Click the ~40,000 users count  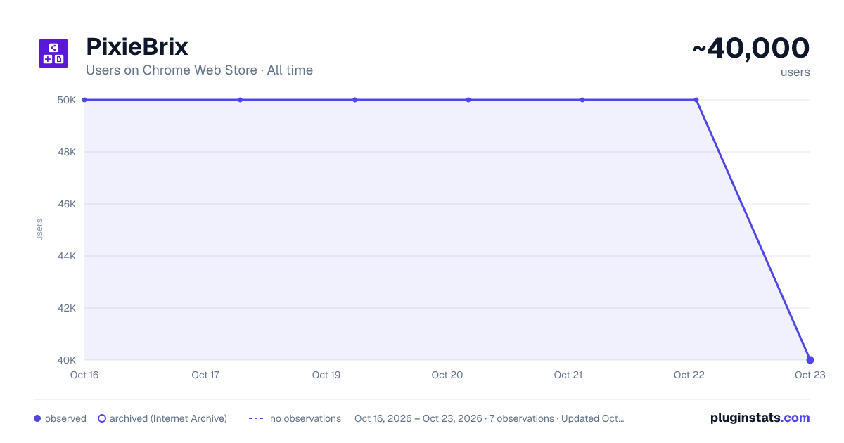click(x=751, y=49)
